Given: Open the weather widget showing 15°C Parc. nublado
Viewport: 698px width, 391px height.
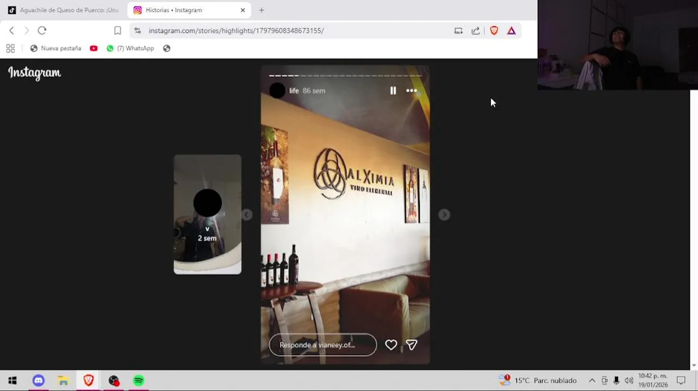Looking at the screenshot, I should (538, 381).
